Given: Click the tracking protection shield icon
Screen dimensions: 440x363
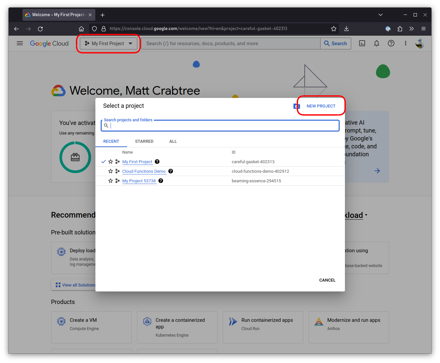Looking at the screenshot, I should pyautogui.click(x=94, y=29).
